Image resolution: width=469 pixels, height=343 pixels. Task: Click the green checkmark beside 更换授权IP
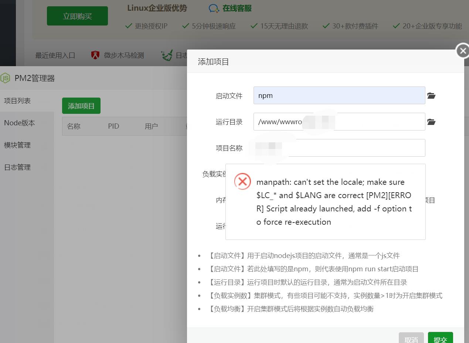point(129,26)
